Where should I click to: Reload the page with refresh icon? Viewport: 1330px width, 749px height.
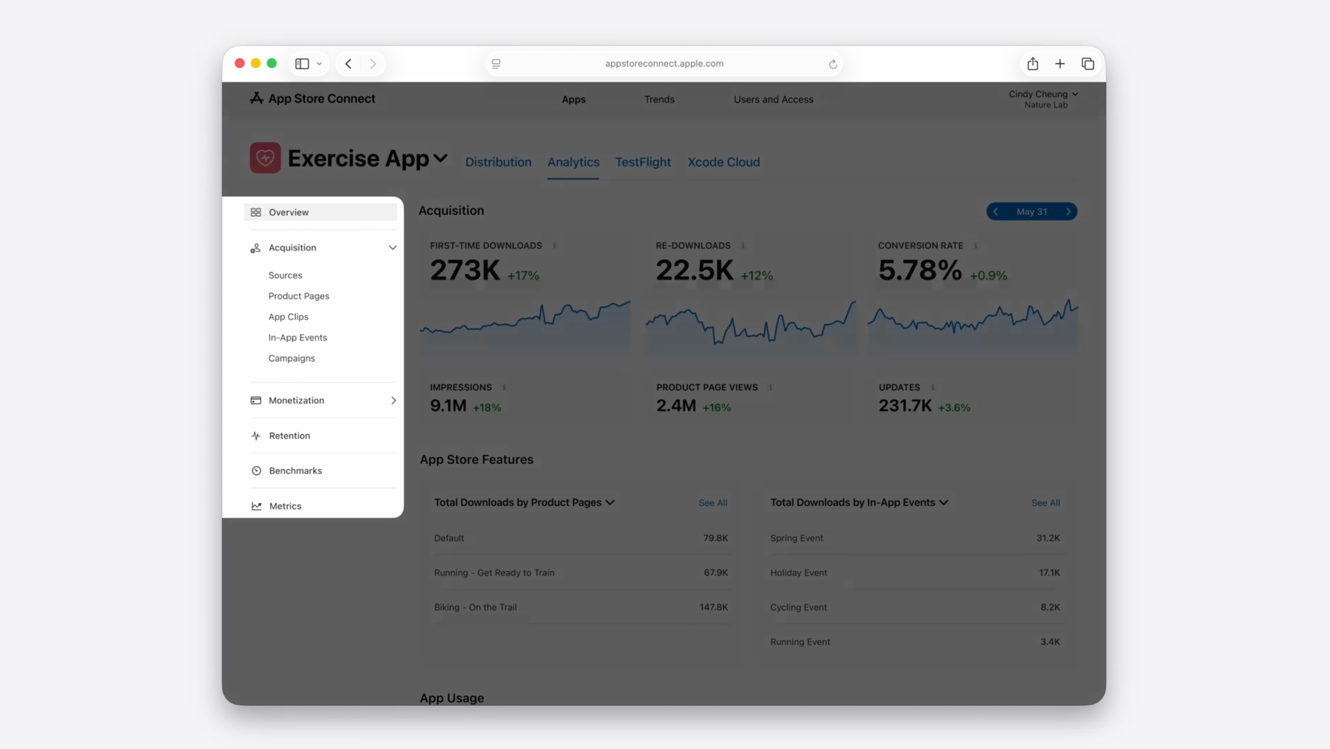[x=832, y=64]
